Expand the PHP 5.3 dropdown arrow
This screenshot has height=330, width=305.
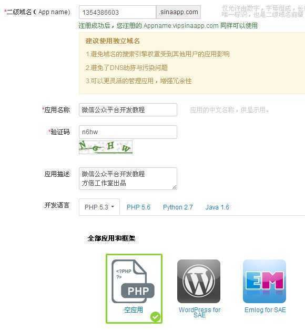(113, 207)
